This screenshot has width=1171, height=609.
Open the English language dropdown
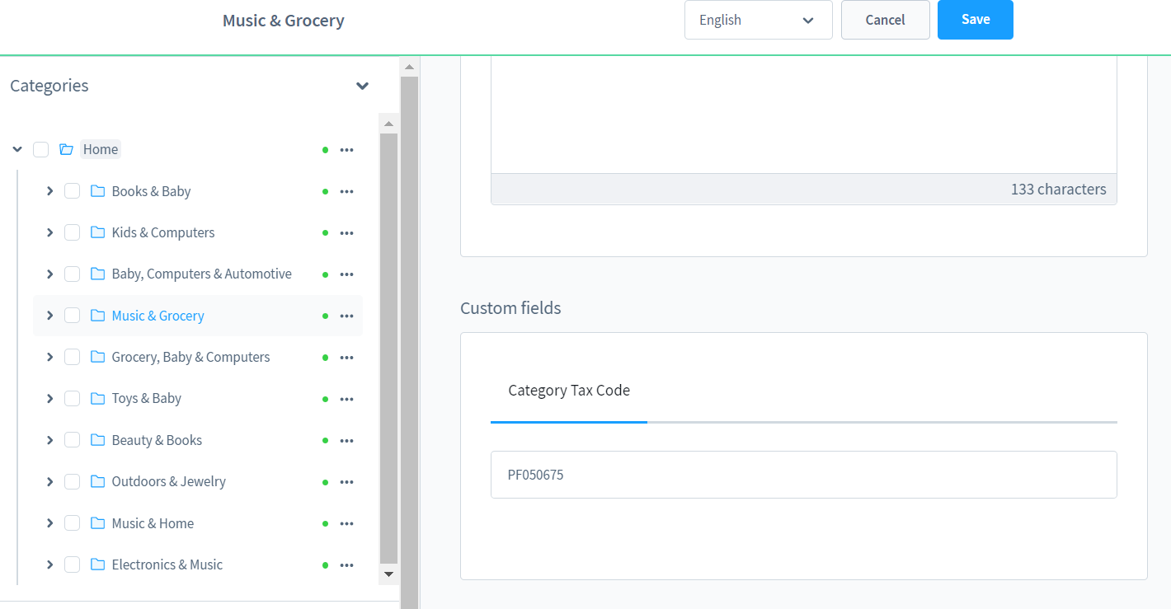758,20
